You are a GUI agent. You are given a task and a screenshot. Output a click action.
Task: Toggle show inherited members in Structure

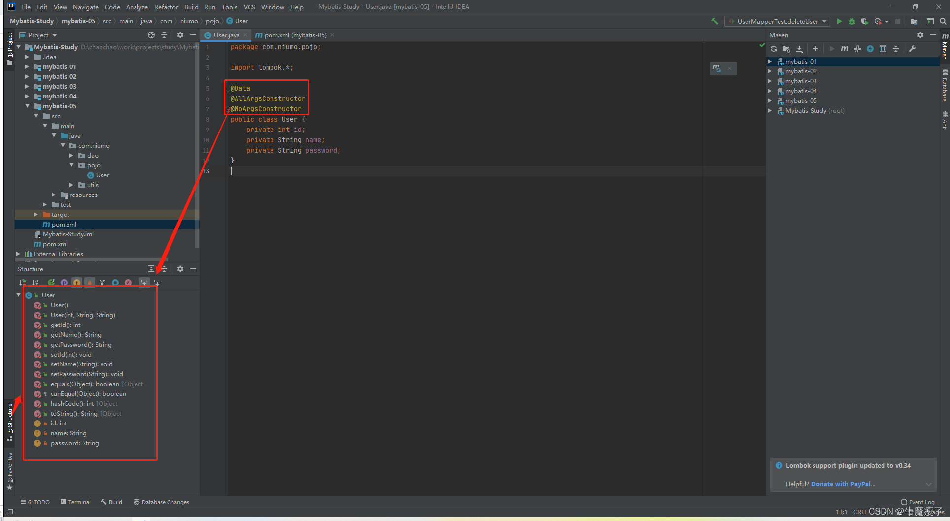pos(51,282)
